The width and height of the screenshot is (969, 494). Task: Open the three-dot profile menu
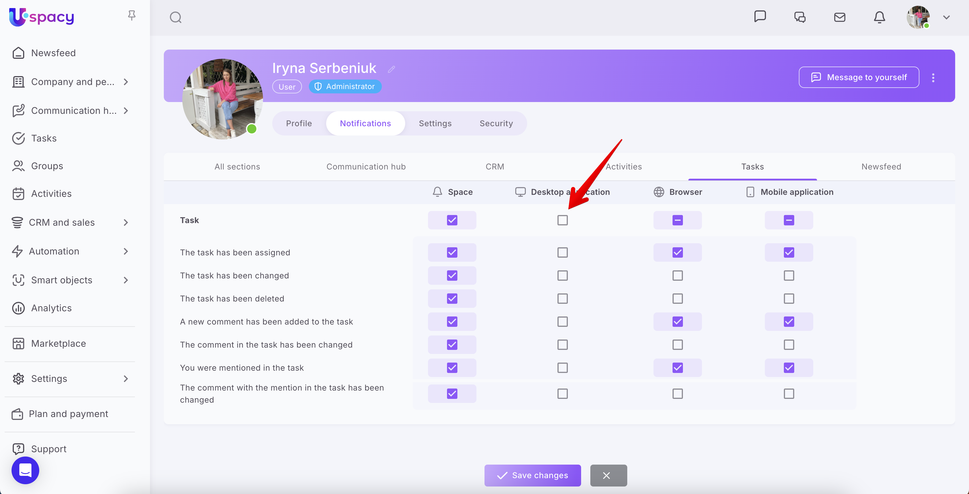[x=933, y=78]
